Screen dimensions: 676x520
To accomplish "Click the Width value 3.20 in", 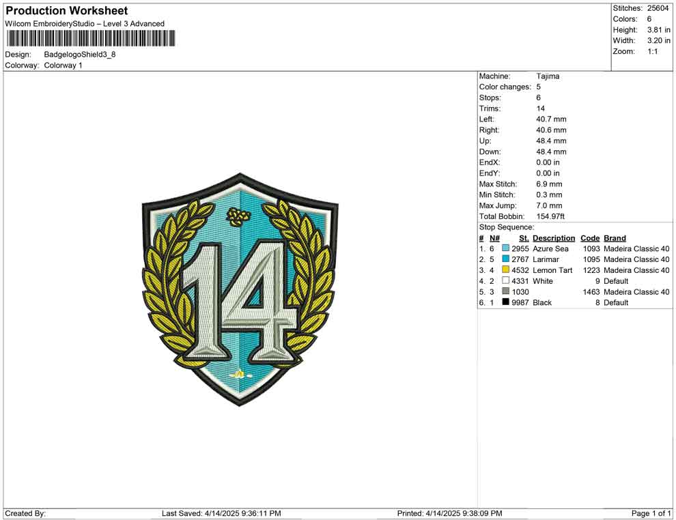I will [x=659, y=40].
